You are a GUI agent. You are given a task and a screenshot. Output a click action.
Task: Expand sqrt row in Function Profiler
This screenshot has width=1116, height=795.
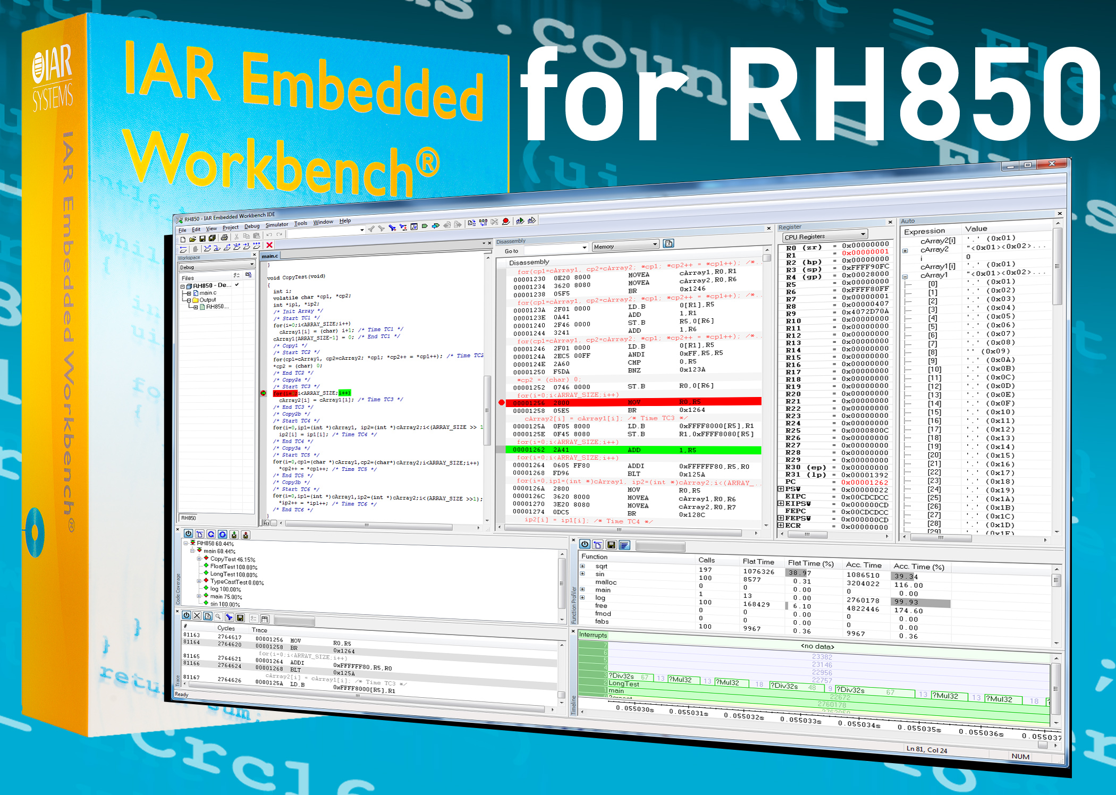[x=582, y=566]
